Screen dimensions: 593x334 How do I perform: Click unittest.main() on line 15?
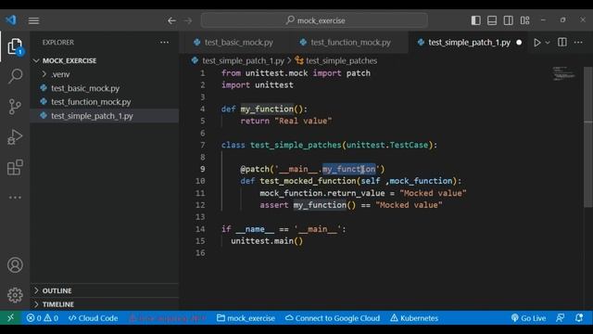267,241
